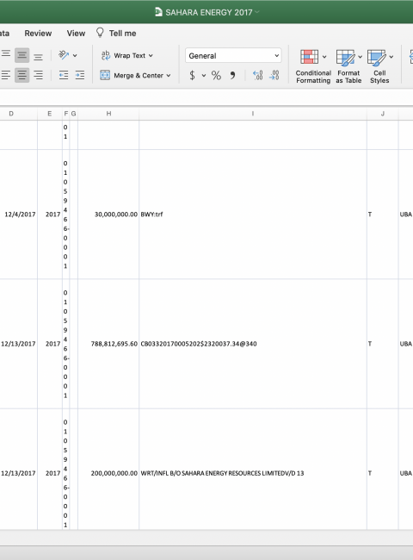Select the column F header
This screenshot has width=413, height=560.
pos(65,114)
